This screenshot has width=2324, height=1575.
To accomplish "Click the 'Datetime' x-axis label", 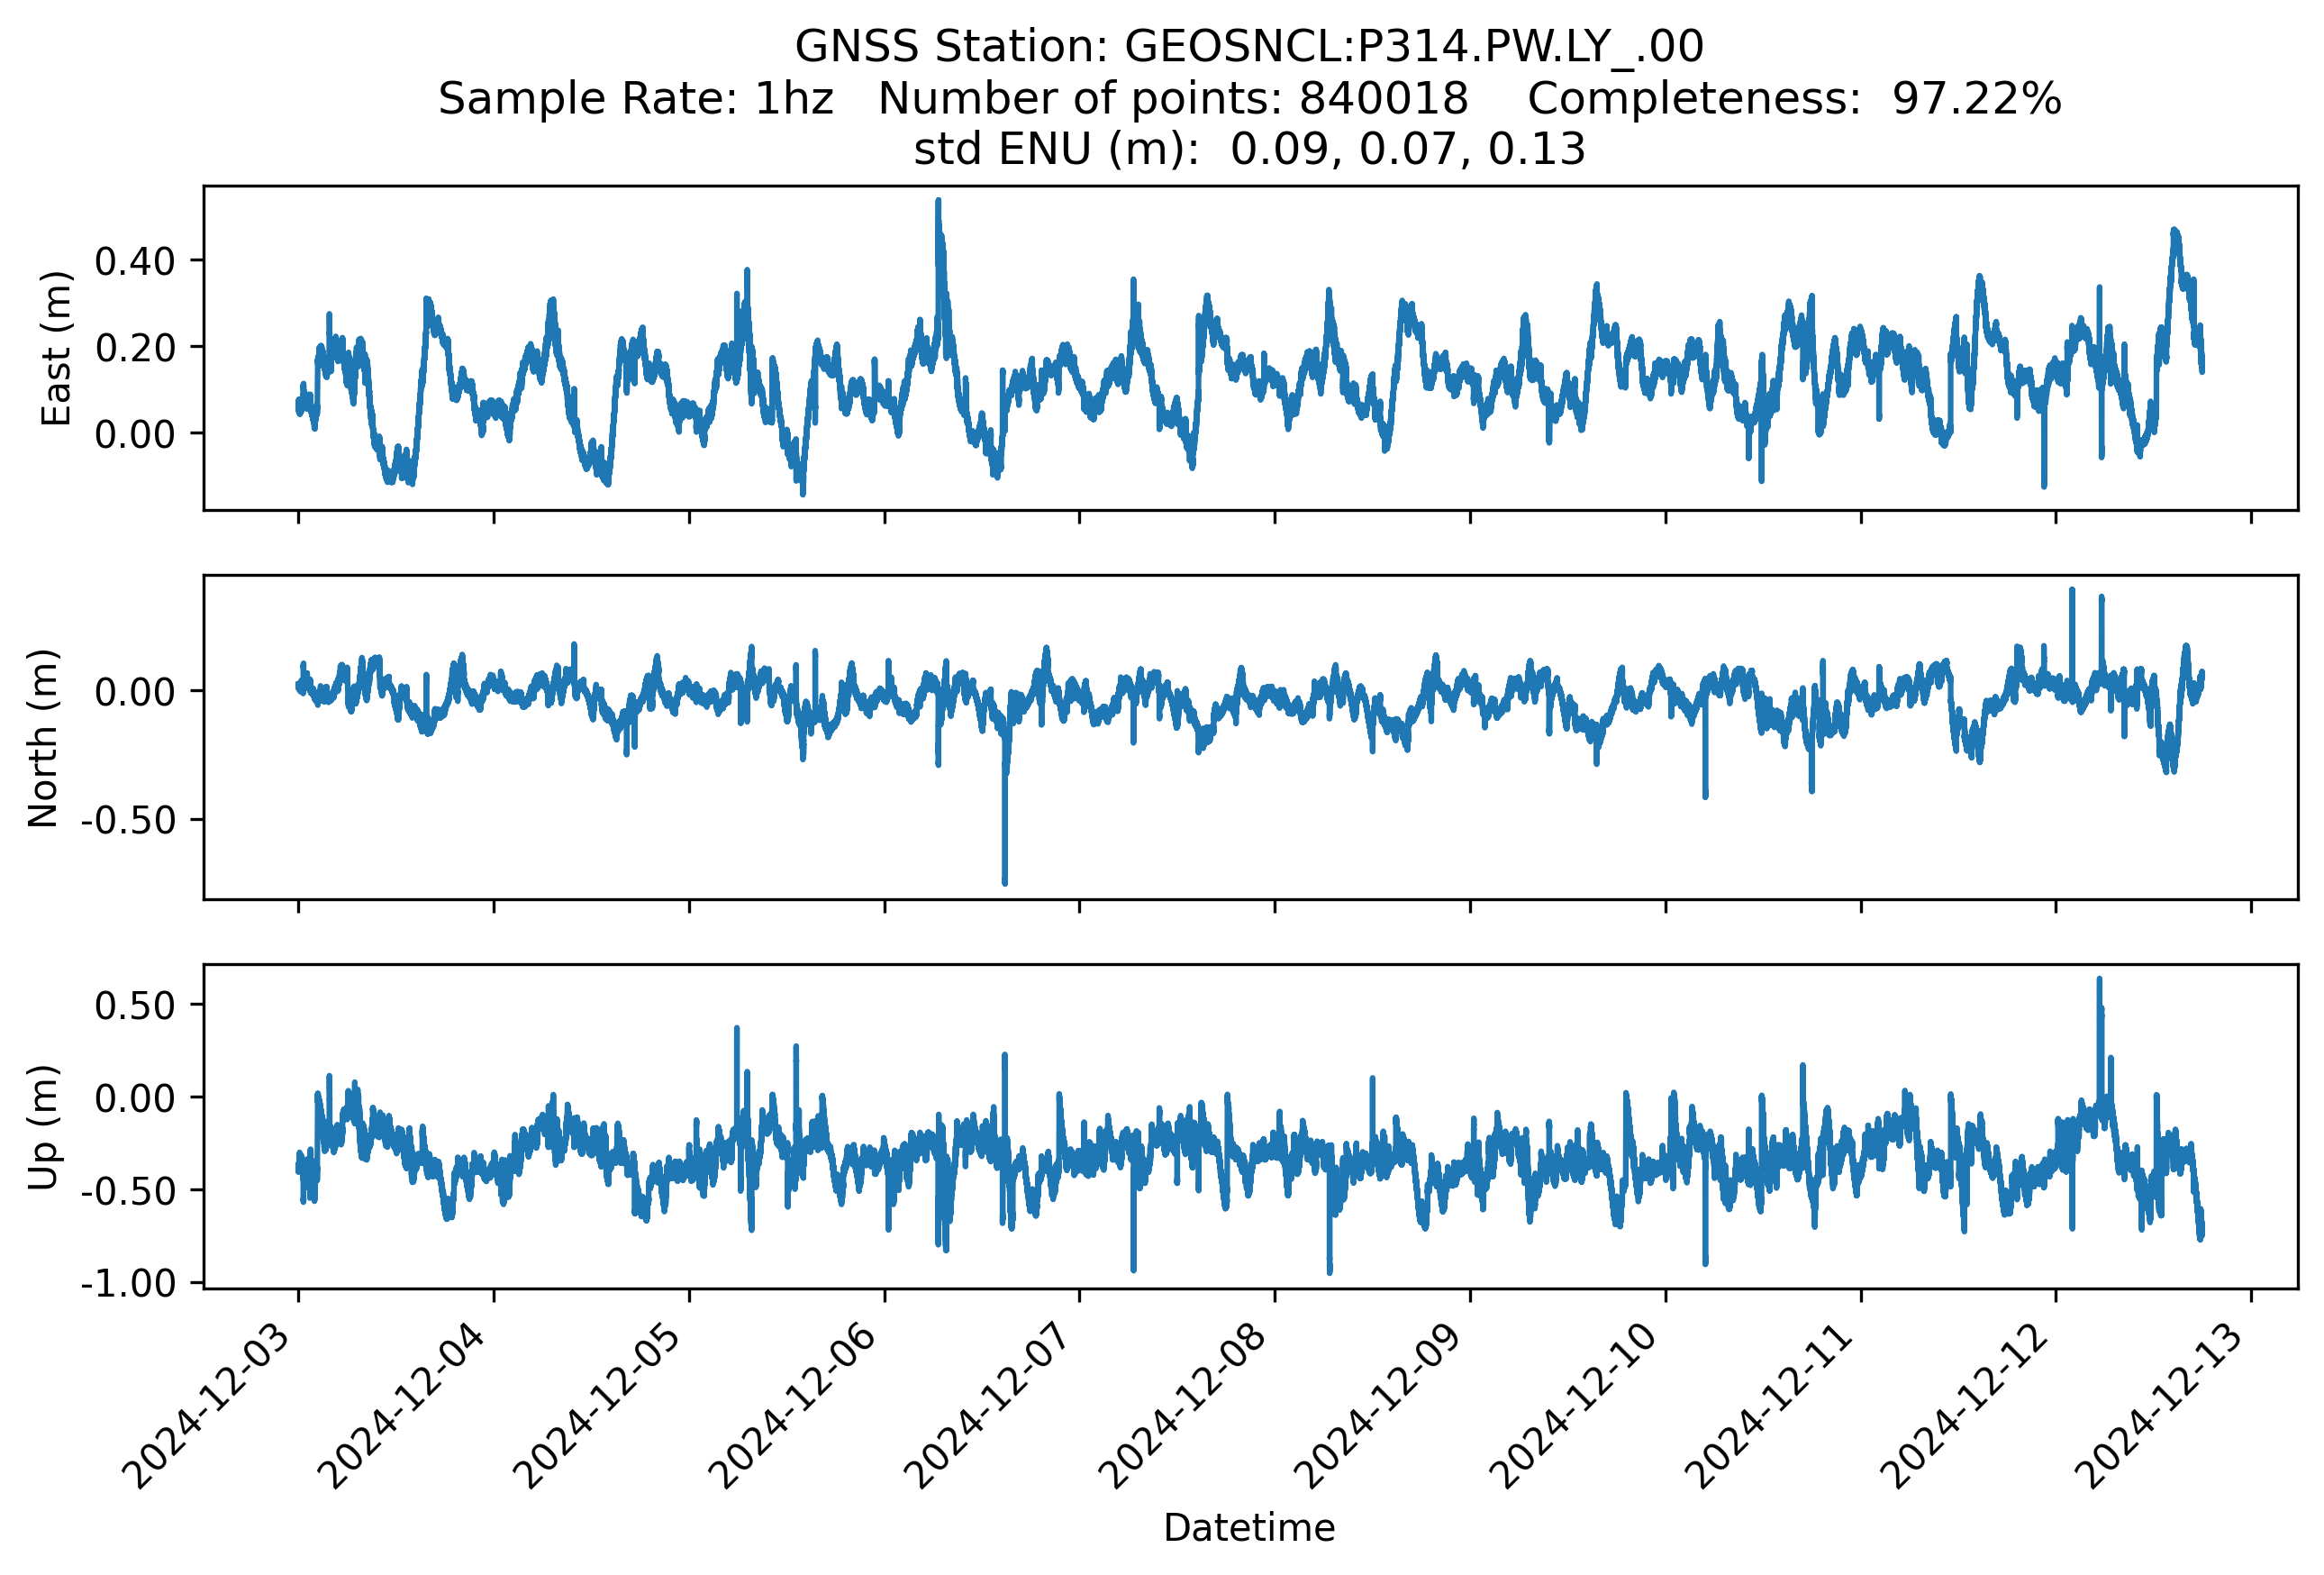I will tap(1249, 1528).
